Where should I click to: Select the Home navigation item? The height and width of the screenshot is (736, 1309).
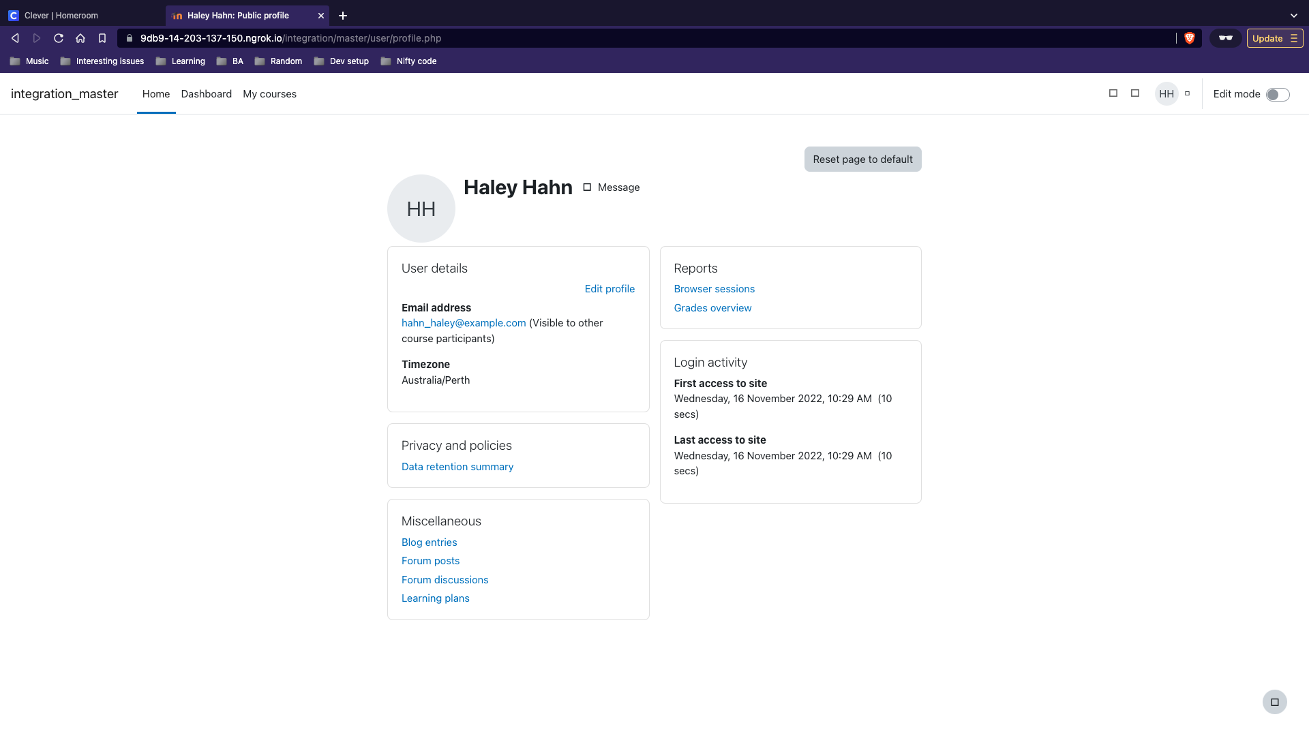[156, 94]
